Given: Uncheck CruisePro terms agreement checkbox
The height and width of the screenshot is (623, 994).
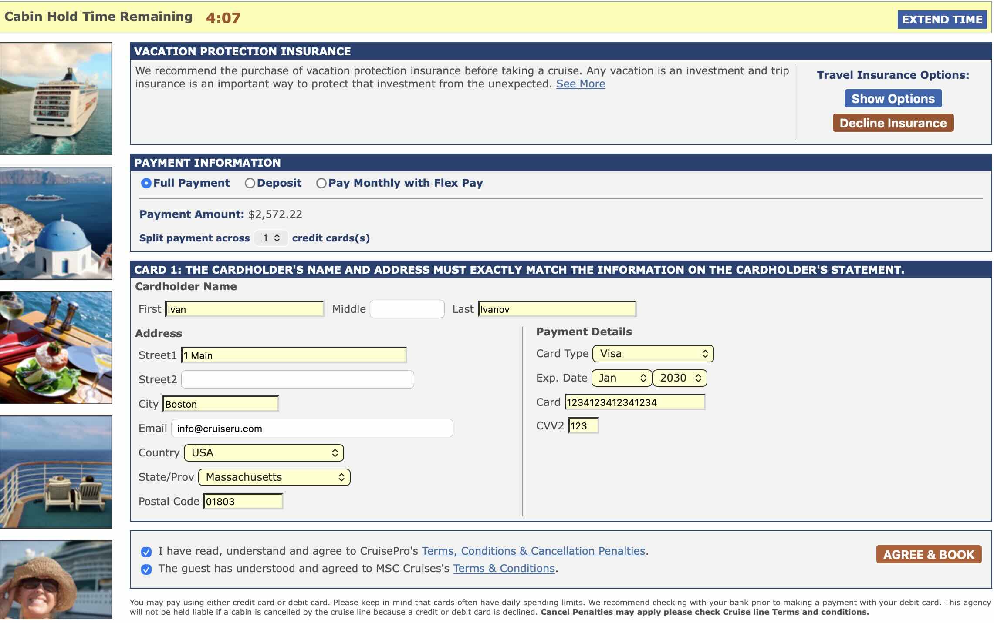Looking at the screenshot, I should coord(146,552).
